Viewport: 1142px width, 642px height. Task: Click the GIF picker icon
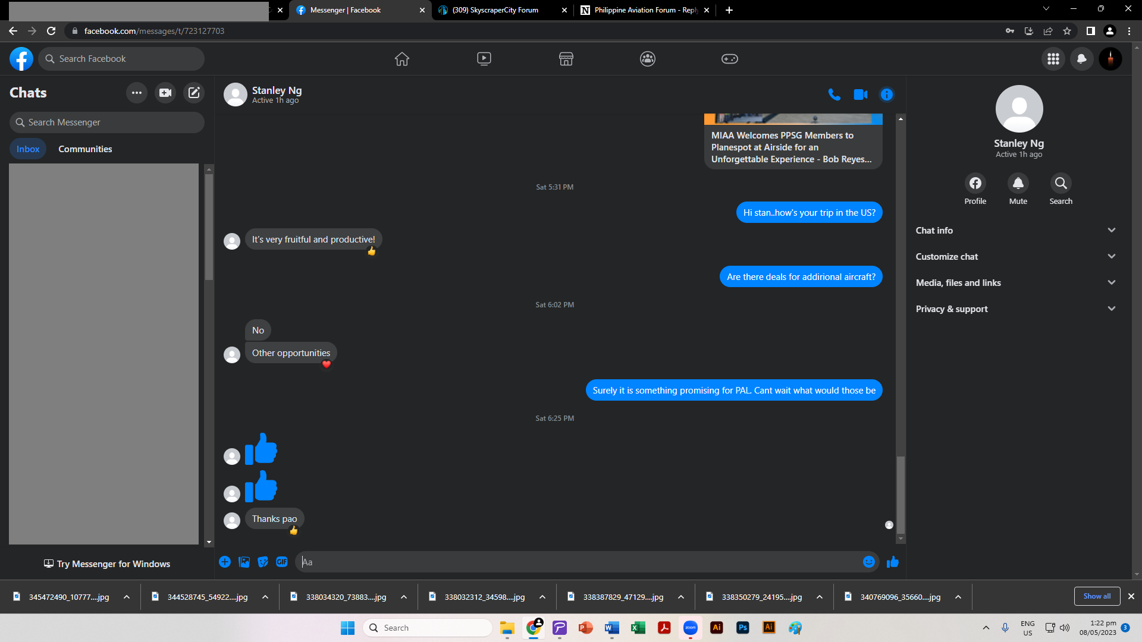click(282, 562)
